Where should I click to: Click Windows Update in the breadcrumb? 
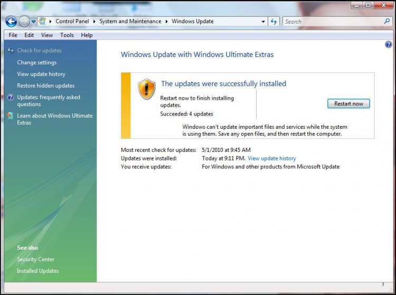point(192,22)
